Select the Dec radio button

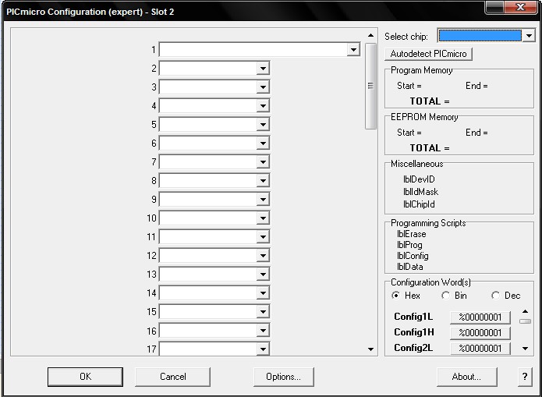(x=496, y=296)
